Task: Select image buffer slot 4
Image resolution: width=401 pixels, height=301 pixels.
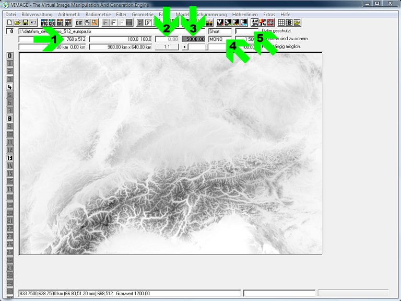Action: point(9,87)
